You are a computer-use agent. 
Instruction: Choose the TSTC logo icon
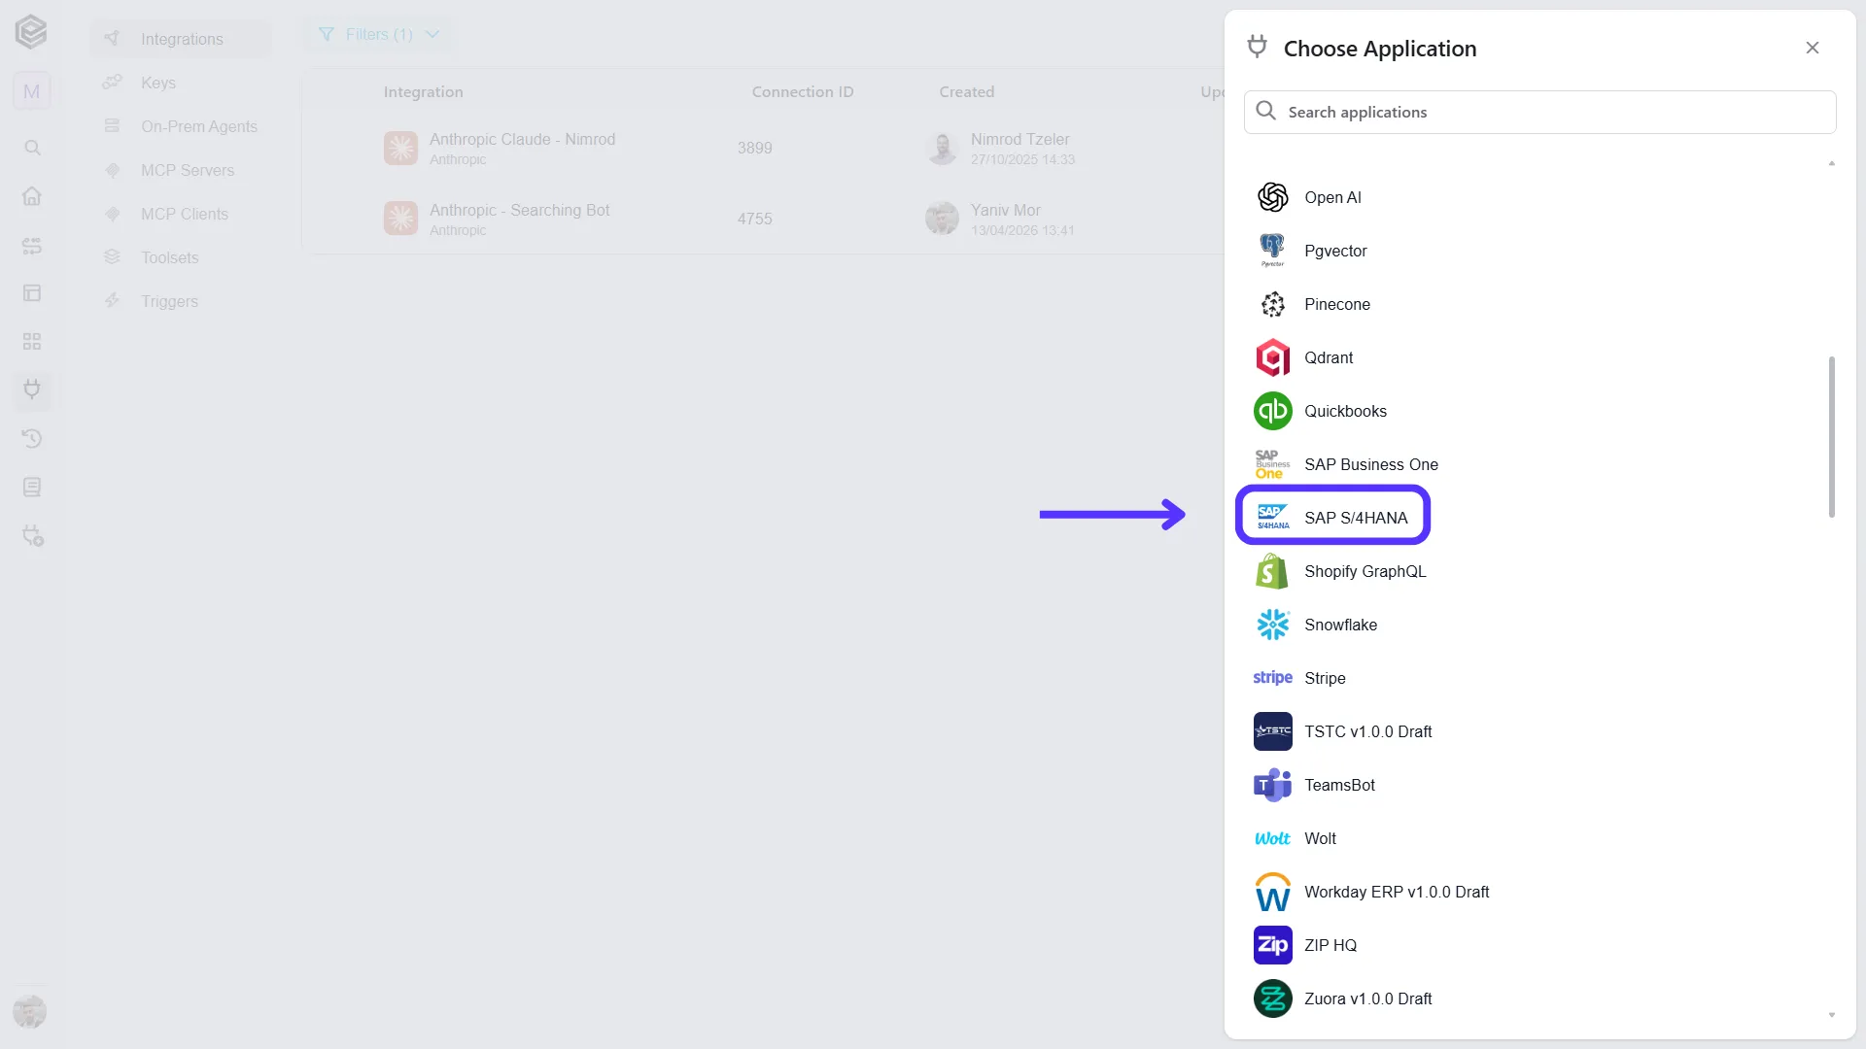1272,731
